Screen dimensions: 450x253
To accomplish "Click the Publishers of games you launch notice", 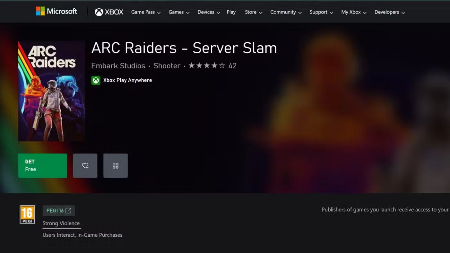I will (x=385, y=210).
